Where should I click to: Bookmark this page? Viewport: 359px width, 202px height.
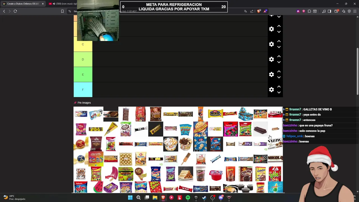[62, 11]
